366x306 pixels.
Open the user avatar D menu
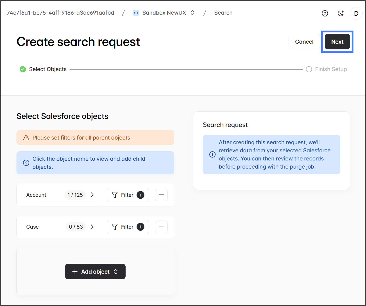[356, 13]
